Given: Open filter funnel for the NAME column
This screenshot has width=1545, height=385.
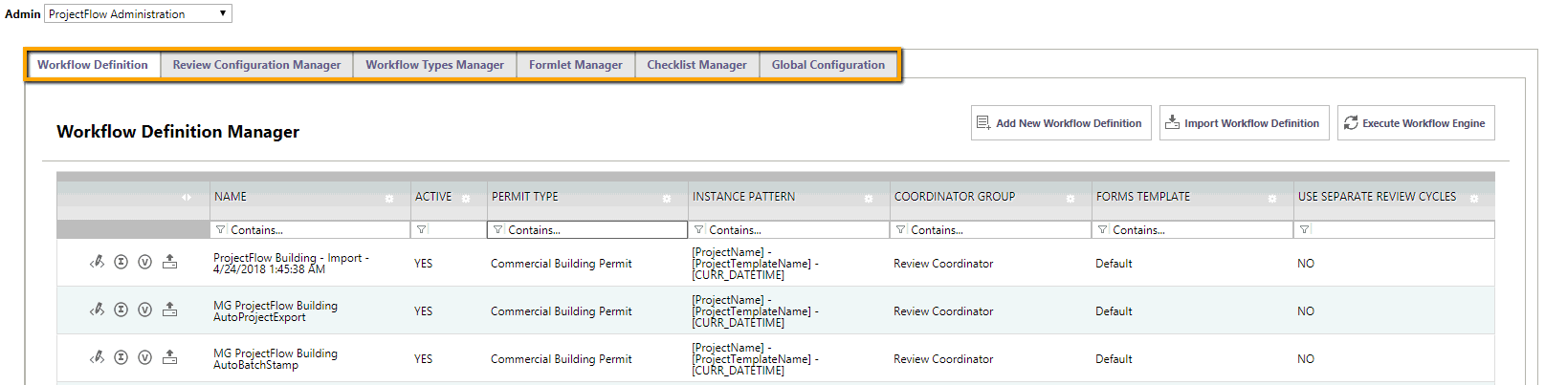Looking at the screenshot, I should (x=221, y=230).
